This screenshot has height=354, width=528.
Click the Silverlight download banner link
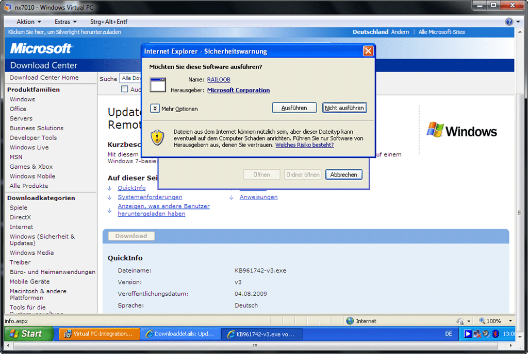[x=64, y=32]
